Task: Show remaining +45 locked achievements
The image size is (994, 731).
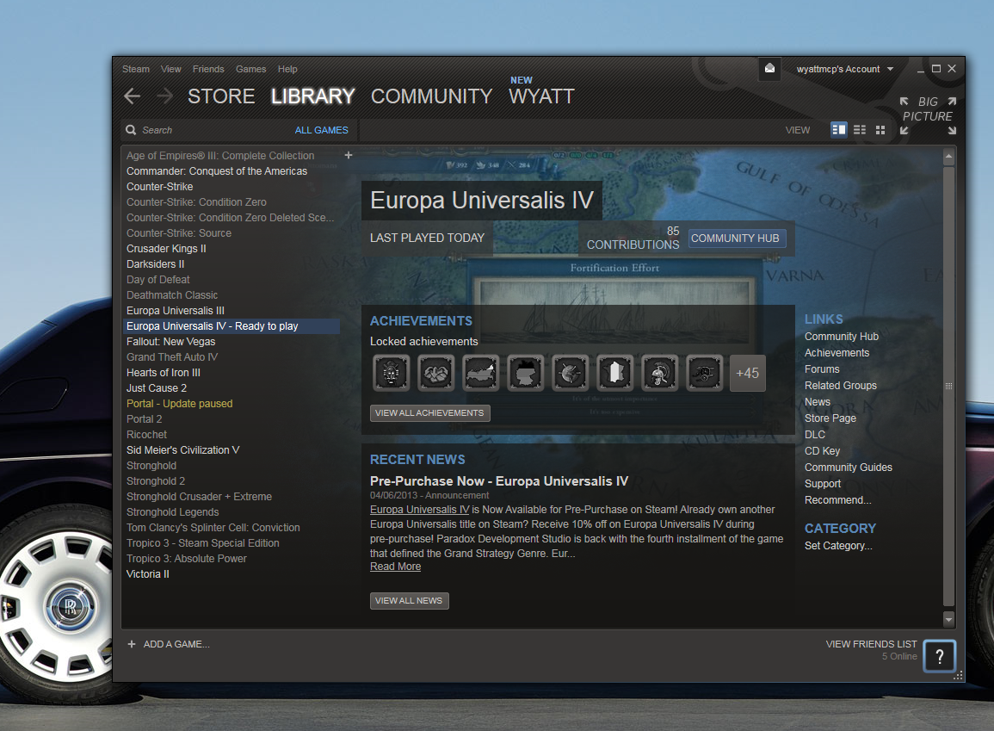Action: pos(747,373)
